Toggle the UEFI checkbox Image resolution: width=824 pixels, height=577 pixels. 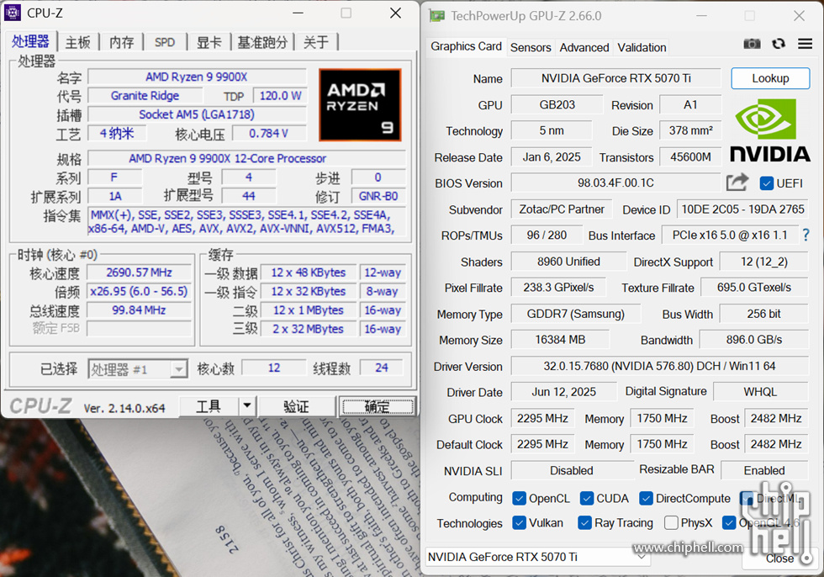pyautogui.click(x=766, y=183)
